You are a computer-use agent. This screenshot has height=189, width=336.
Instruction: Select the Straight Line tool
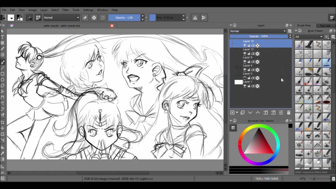(3, 68)
